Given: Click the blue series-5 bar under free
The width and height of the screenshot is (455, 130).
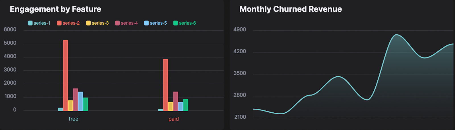Looking at the screenshot, I should (x=80, y=101).
